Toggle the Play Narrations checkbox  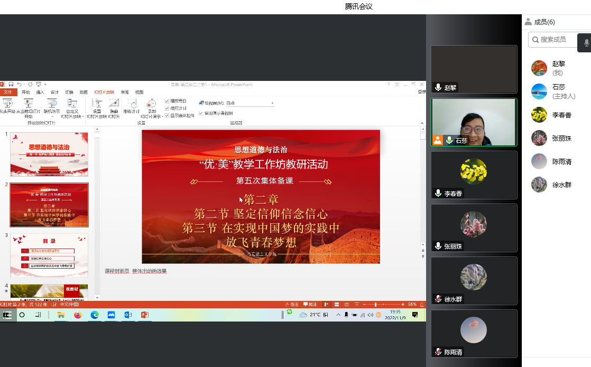point(167,100)
